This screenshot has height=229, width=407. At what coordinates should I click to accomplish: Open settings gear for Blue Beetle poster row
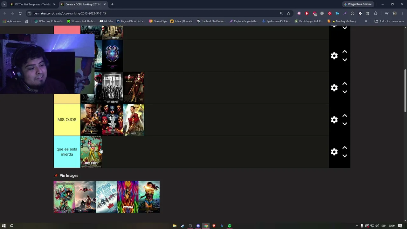(x=334, y=56)
